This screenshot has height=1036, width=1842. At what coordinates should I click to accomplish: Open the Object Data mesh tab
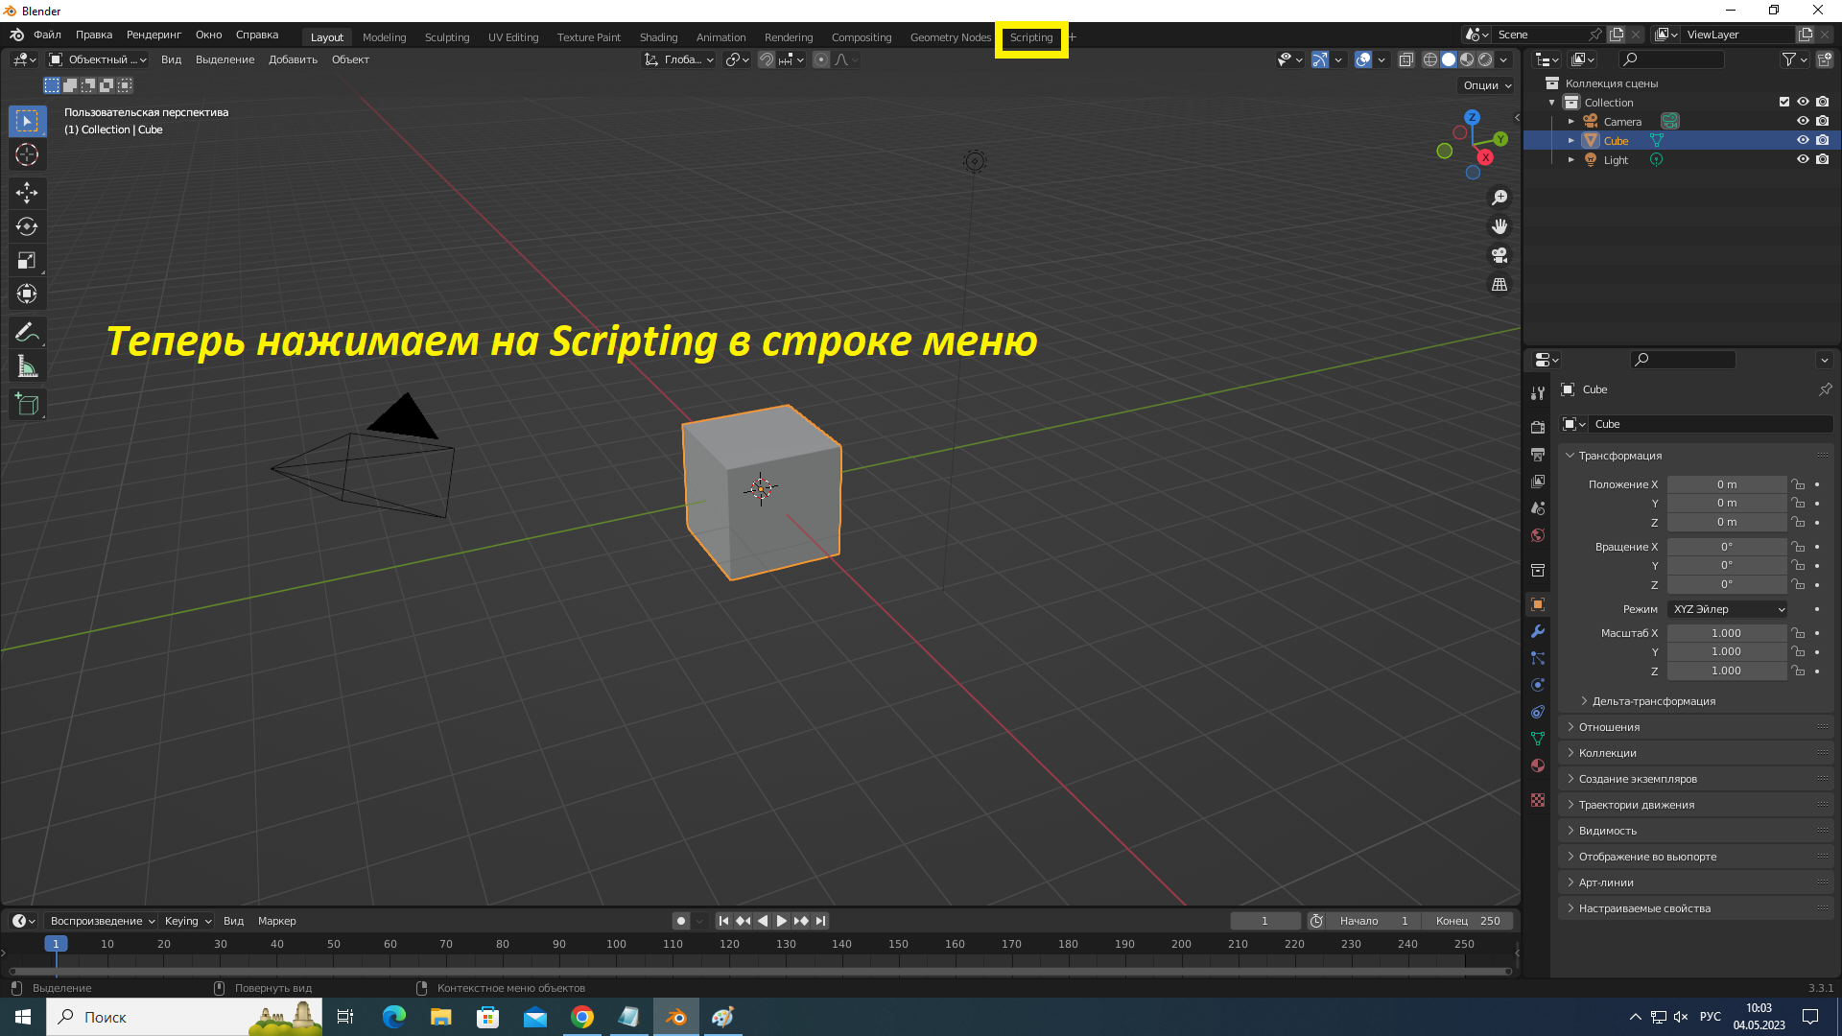1538,739
